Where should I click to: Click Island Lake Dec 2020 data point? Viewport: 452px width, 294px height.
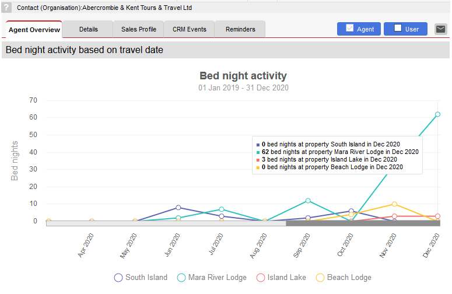(437, 216)
